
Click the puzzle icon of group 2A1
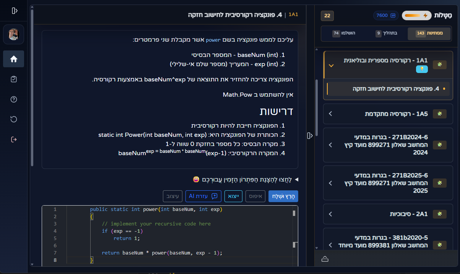click(x=439, y=214)
